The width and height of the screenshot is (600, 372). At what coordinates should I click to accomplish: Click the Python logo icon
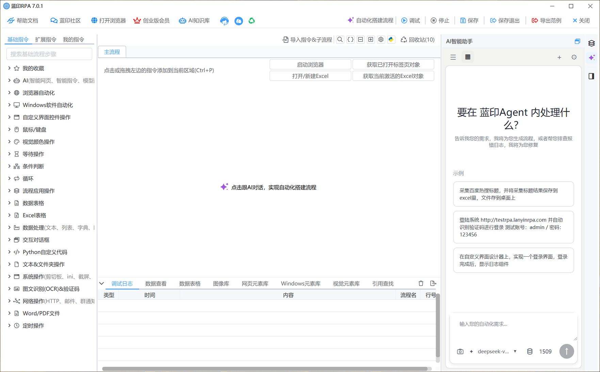(x=391, y=39)
